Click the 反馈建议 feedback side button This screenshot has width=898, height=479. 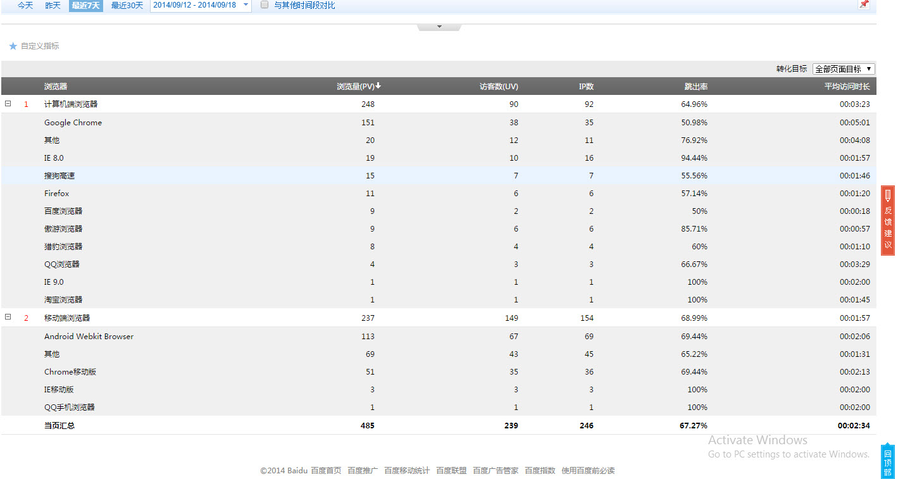click(x=888, y=221)
